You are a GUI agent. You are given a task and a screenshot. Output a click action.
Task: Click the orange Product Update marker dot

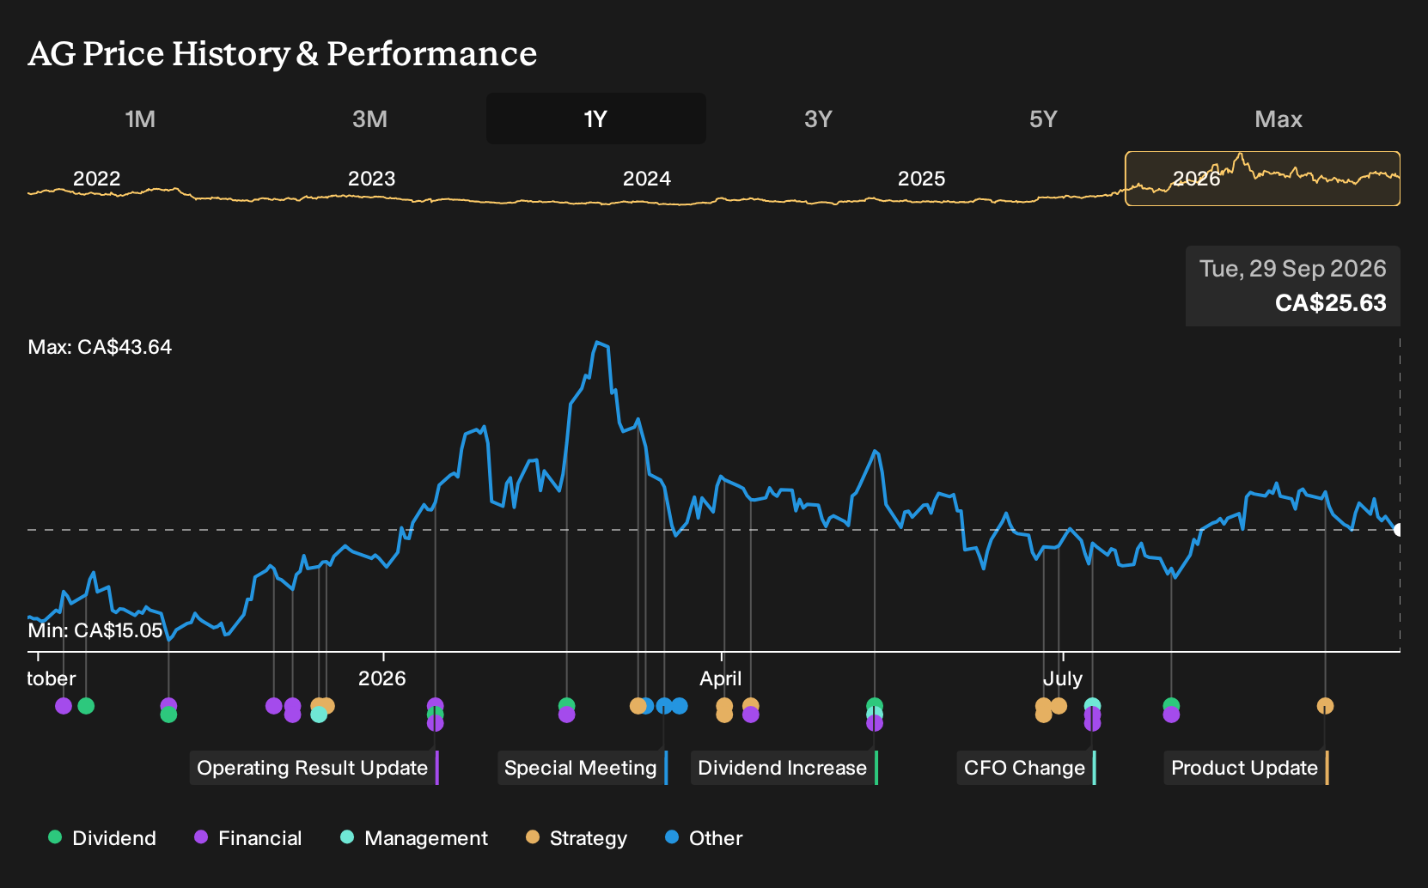[1325, 706]
